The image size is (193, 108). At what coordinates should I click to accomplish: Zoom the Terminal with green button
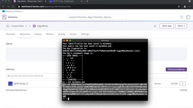pyautogui.click(x=70, y=40)
